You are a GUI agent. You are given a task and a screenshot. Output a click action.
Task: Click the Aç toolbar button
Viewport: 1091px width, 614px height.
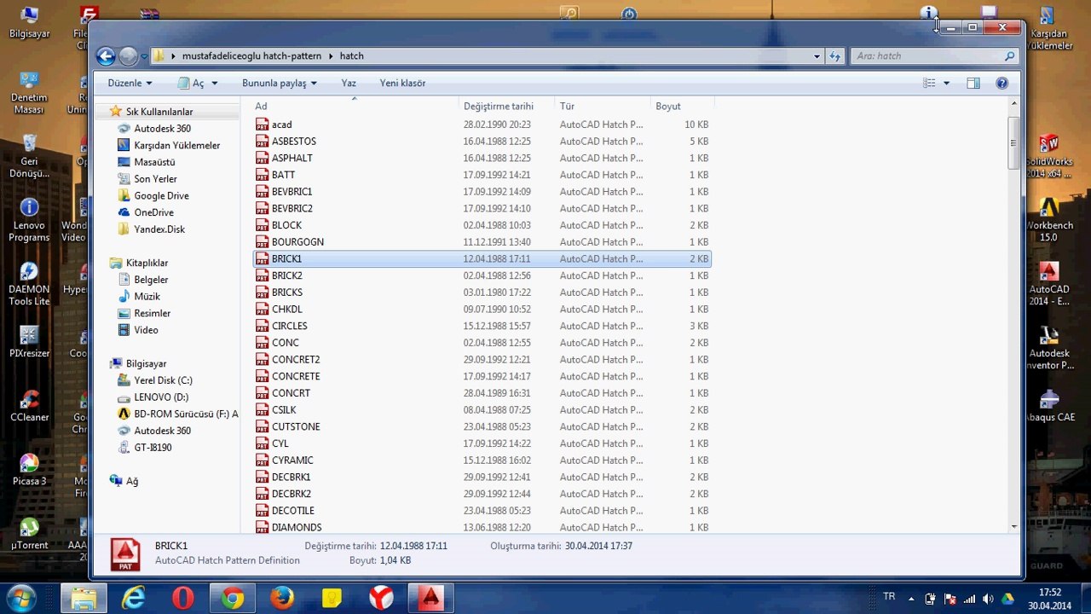coord(191,83)
